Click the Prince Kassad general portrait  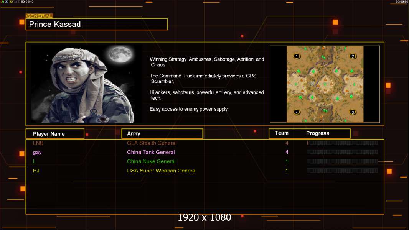[x=86, y=84]
